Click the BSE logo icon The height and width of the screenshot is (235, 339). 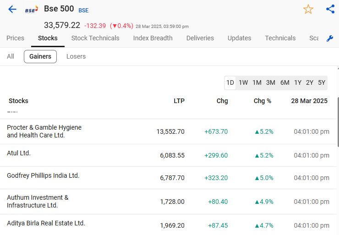coord(32,9)
